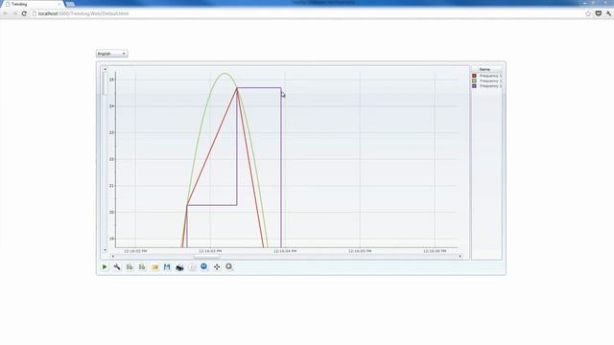Click the horizontal time scrollbar thumb
This screenshot has width=614, height=345.
[207, 257]
